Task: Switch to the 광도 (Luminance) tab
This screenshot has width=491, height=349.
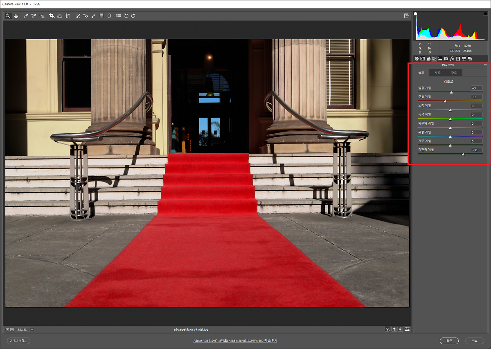Action: click(x=454, y=73)
